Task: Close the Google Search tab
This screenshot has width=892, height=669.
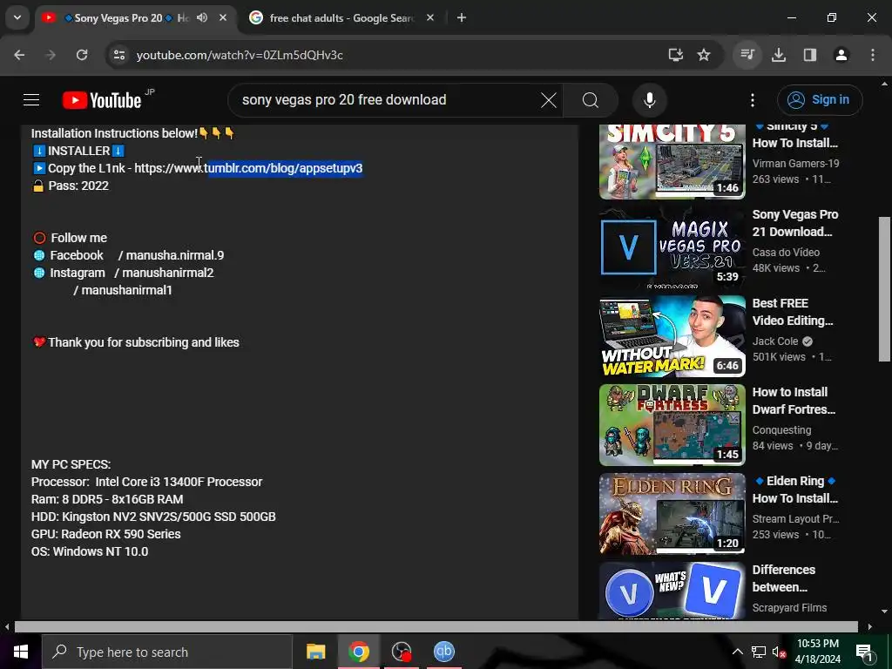Action: coord(430,18)
